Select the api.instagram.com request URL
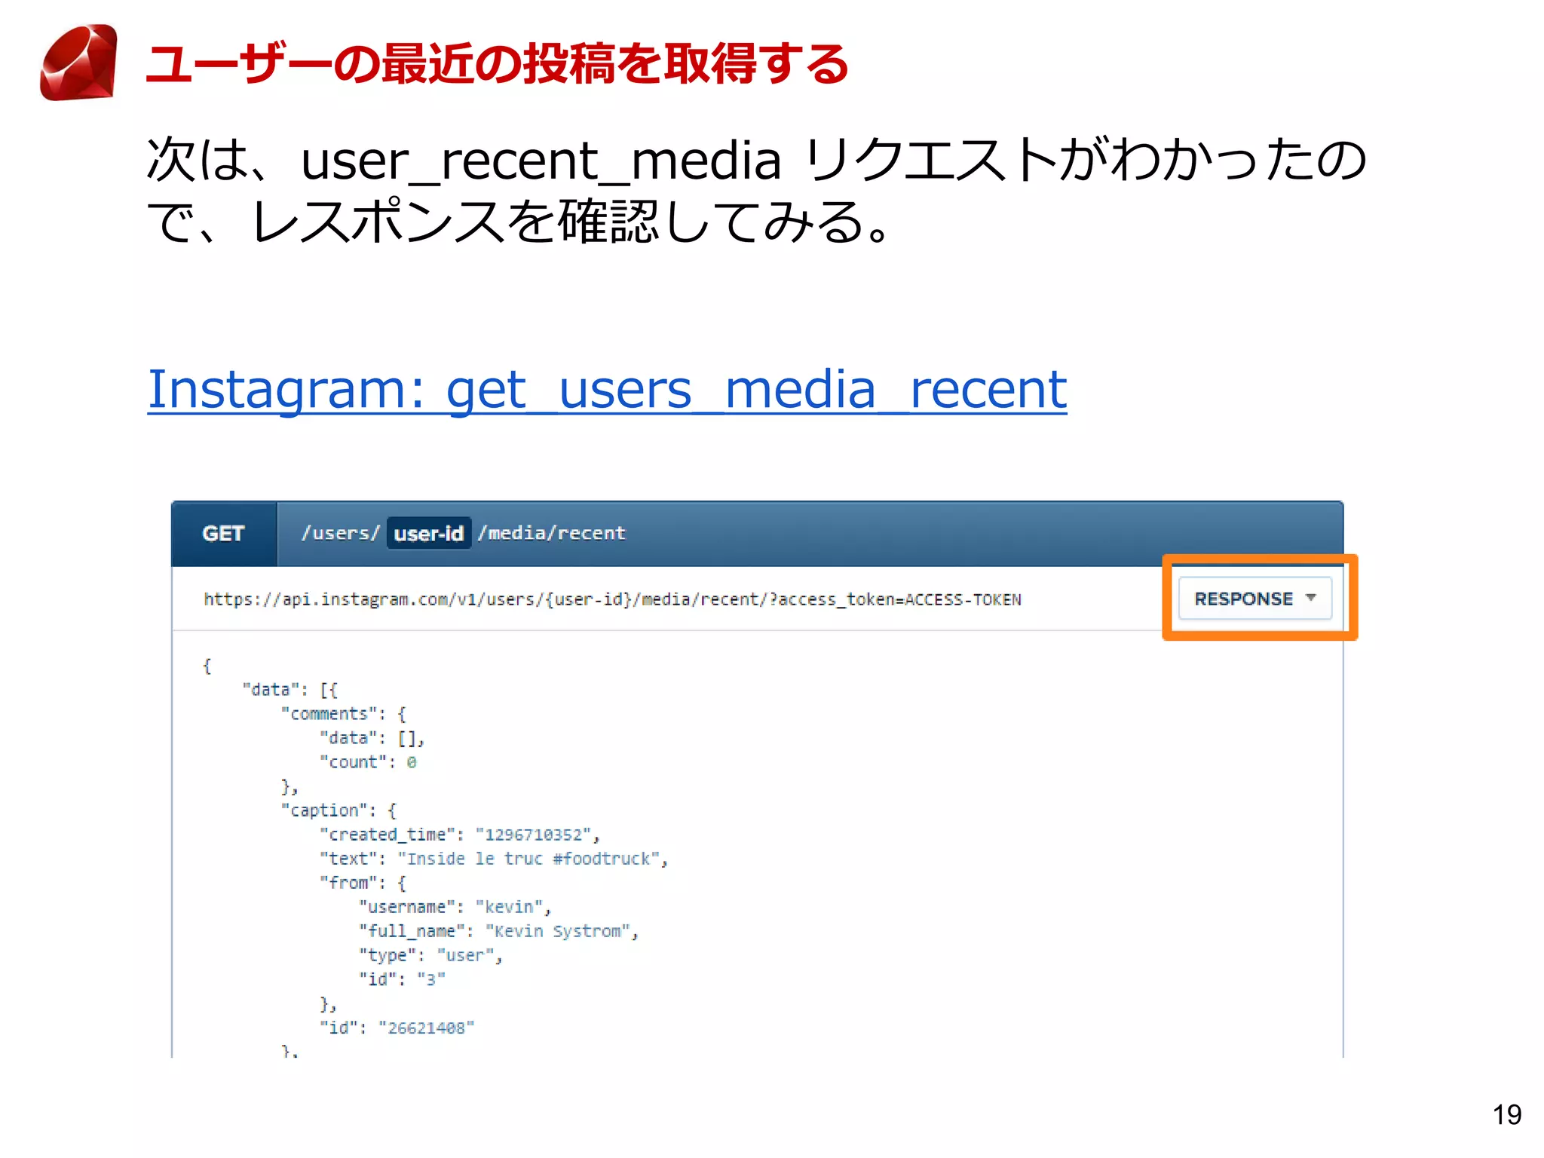This screenshot has width=1544, height=1158. 612,599
